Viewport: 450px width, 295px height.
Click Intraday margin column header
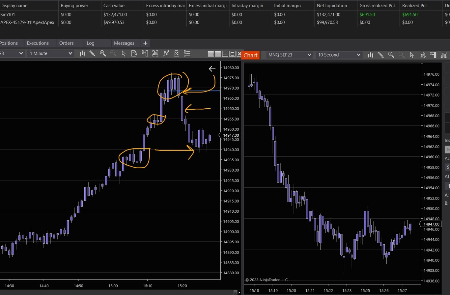(250, 6)
